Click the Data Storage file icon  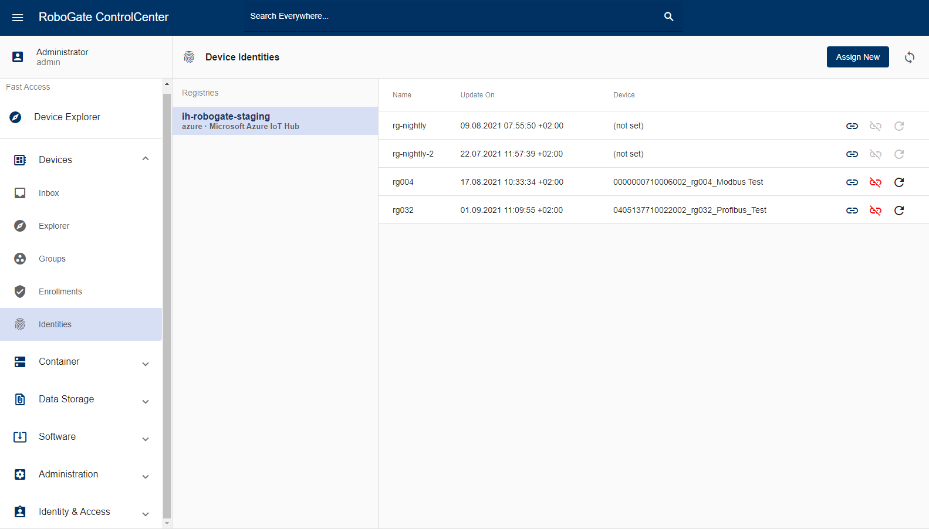tap(20, 399)
